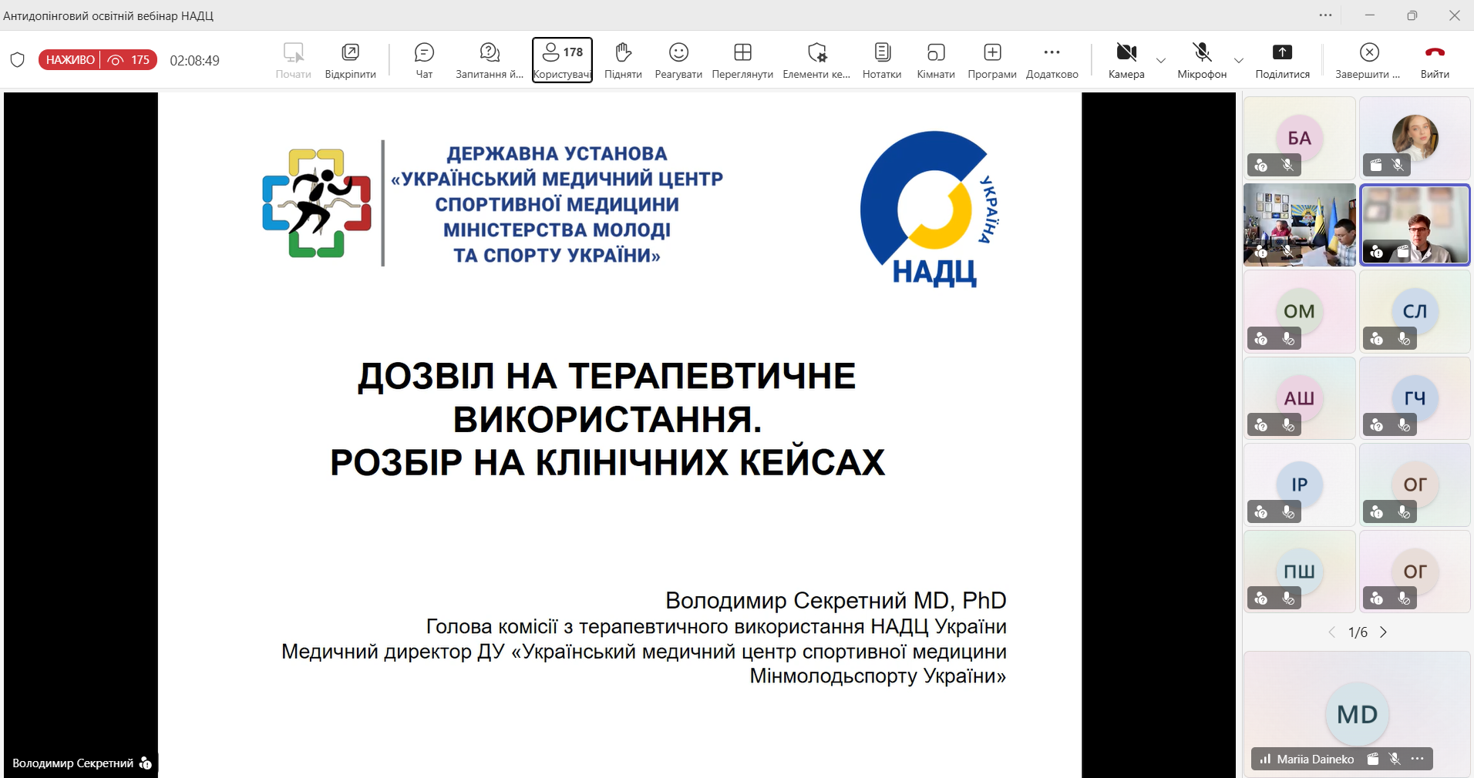This screenshot has height=778, width=1474.
Task: Select the ОМ participant tile
Action: tap(1300, 311)
